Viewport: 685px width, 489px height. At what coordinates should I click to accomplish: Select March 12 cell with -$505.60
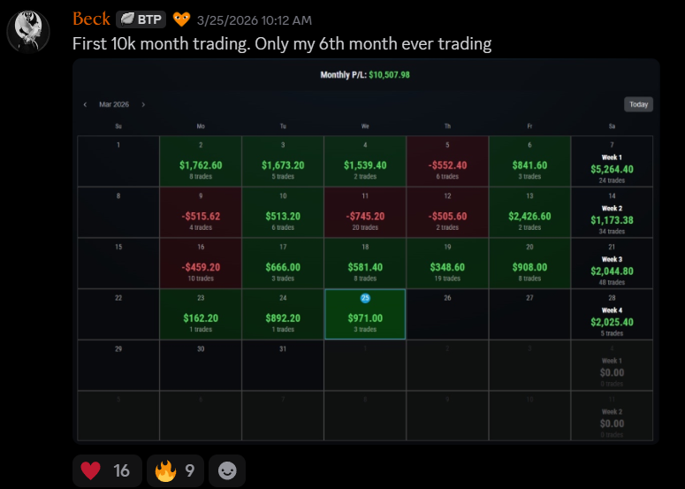click(447, 212)
